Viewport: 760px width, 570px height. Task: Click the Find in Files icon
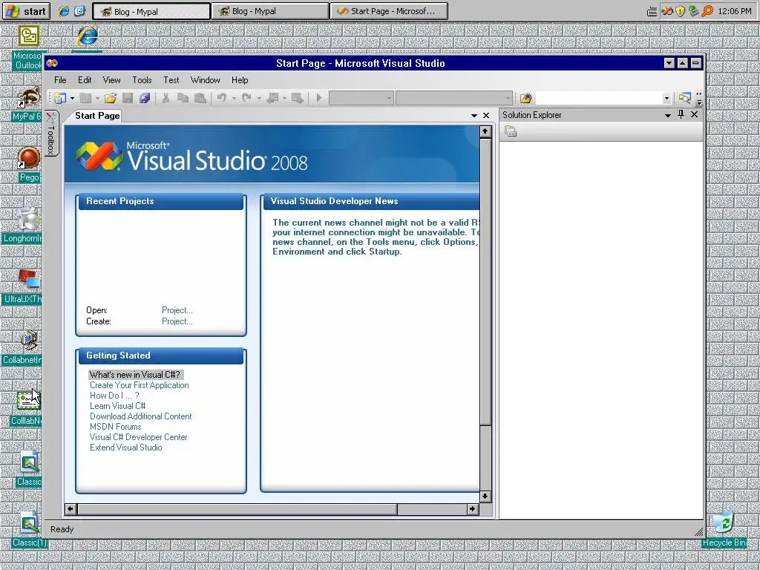(x=526, y=99)
